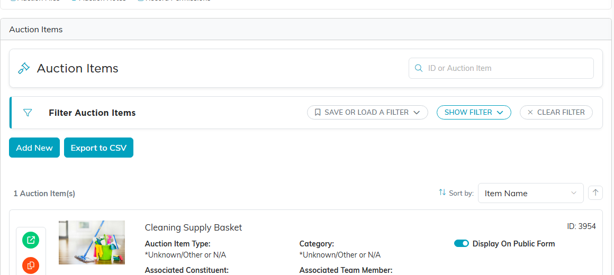Click the filter funnel icon

[28, 113]
